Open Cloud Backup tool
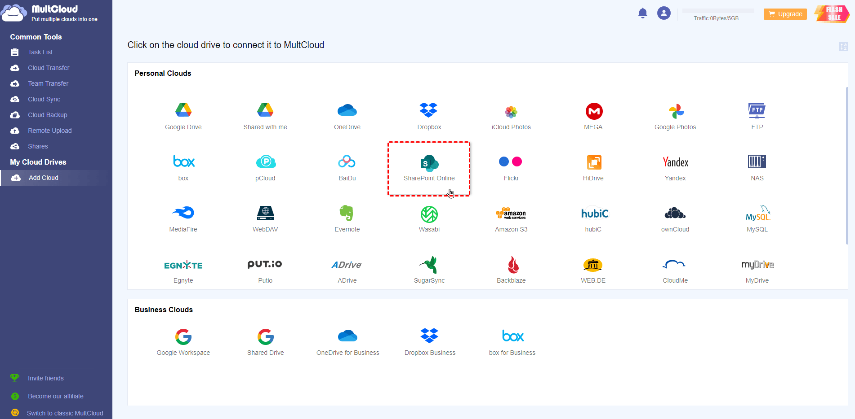The image size is (855, 419). point(47,115)
